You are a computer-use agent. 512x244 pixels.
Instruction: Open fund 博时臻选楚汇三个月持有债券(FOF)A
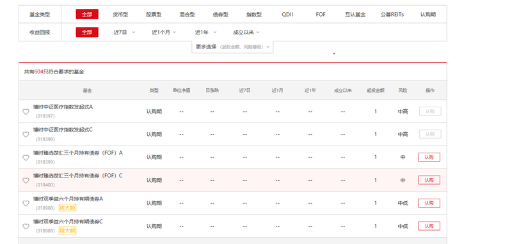point(77,153)
